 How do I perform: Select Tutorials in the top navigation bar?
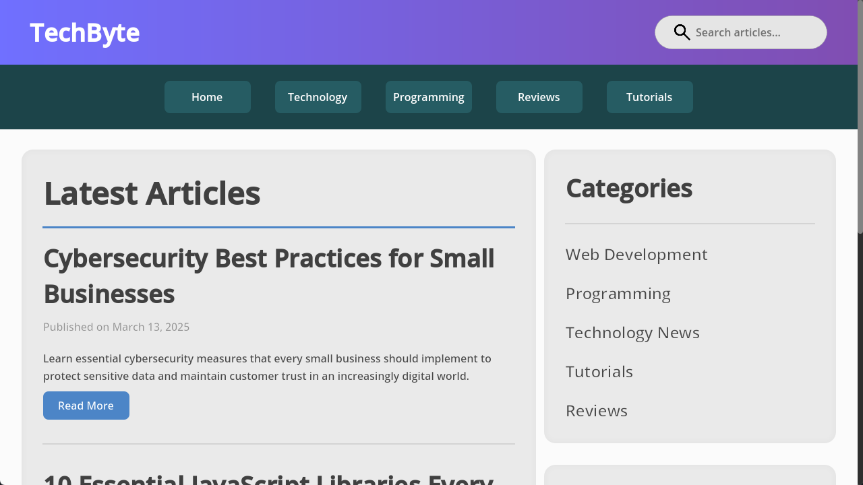[649, 97]
